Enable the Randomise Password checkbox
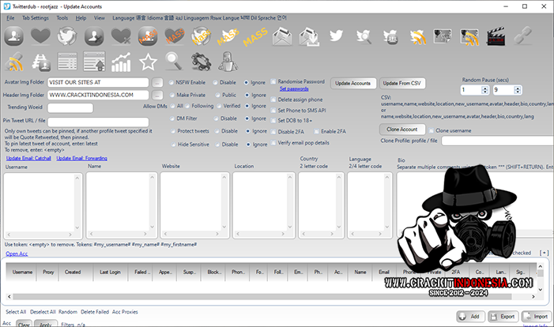Screen dimensions: 554x327 [273, 81]
